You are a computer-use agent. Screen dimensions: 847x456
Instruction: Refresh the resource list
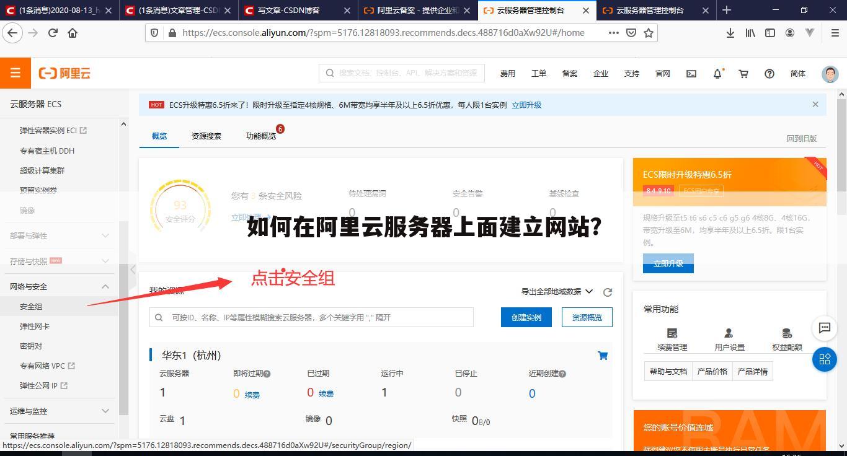click(608, 292)
